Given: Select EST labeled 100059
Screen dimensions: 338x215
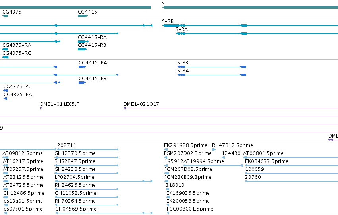Looking at the screenshot, I should pos(255,169).
